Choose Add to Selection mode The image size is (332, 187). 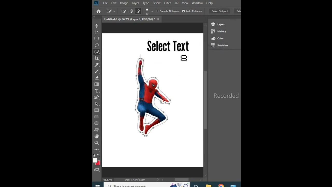tap(131, 11)
